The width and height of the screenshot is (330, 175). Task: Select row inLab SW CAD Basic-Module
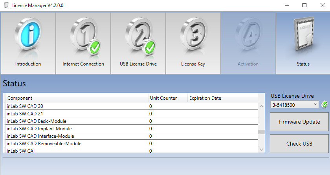(132, 121)
